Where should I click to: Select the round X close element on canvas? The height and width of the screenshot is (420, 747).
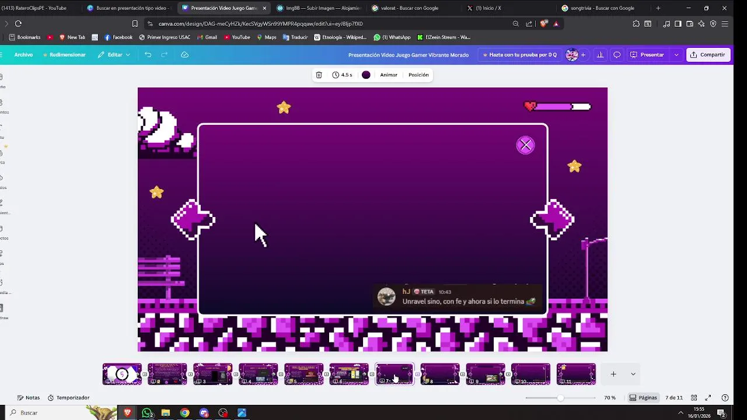[x=525, y=145]
